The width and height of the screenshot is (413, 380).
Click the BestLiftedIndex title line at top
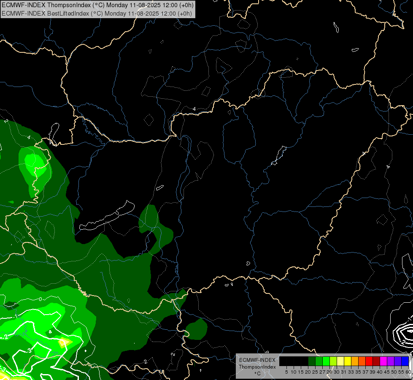[x=97, y=14]
